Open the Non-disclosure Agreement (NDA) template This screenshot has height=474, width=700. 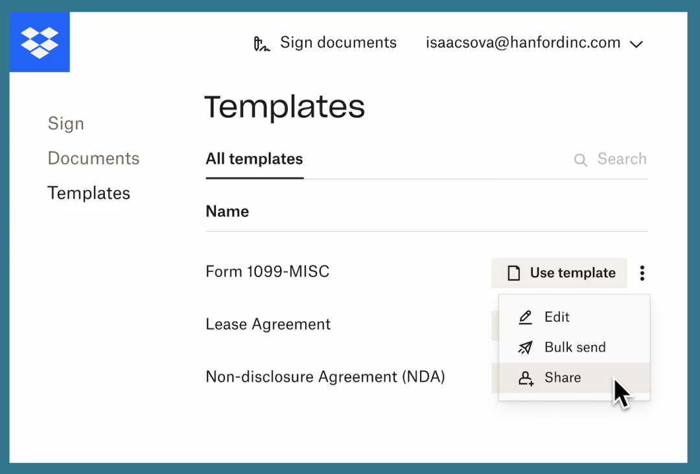[325, 377]
